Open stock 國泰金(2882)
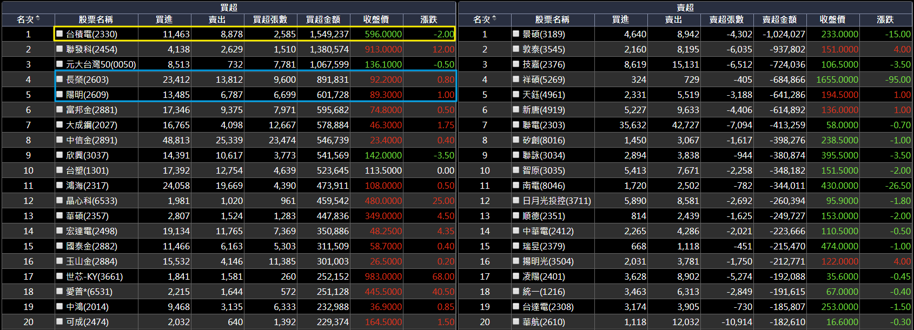This screenshot has width=914, height=330. [91, 246]
